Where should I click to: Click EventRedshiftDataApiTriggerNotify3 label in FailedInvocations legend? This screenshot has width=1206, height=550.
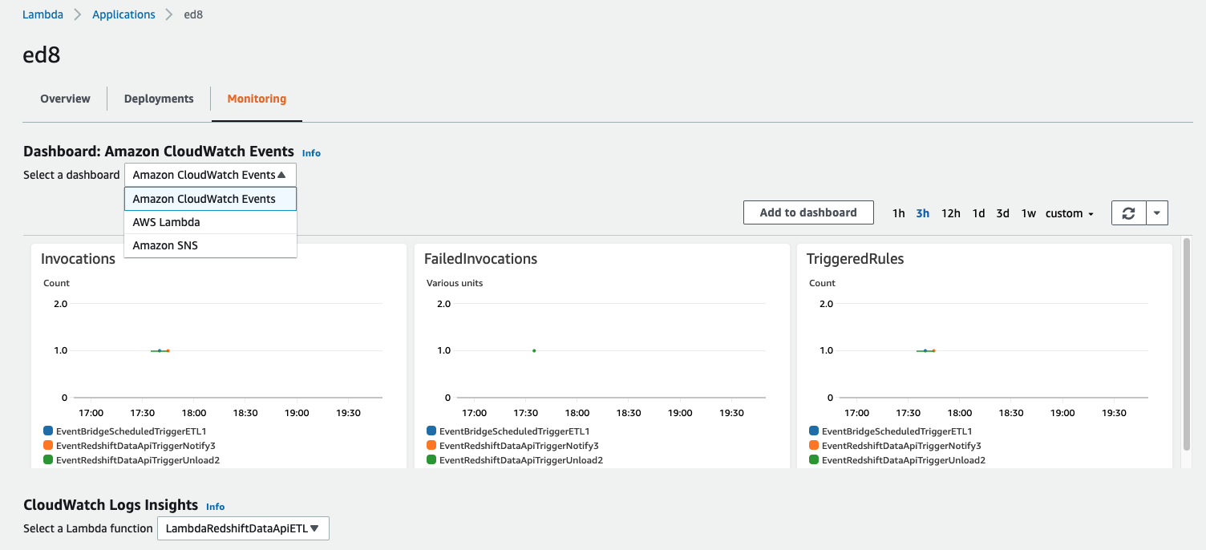click(x=519, y=446)
